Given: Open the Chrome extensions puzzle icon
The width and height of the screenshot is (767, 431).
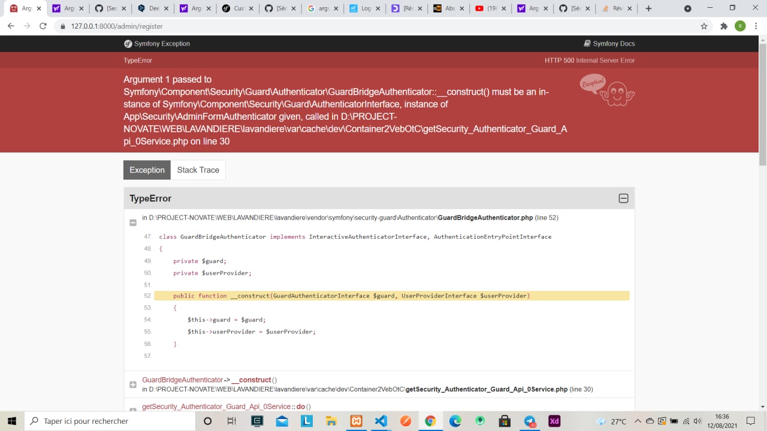Looking at the screenshot, I should (x=724, y=26).
